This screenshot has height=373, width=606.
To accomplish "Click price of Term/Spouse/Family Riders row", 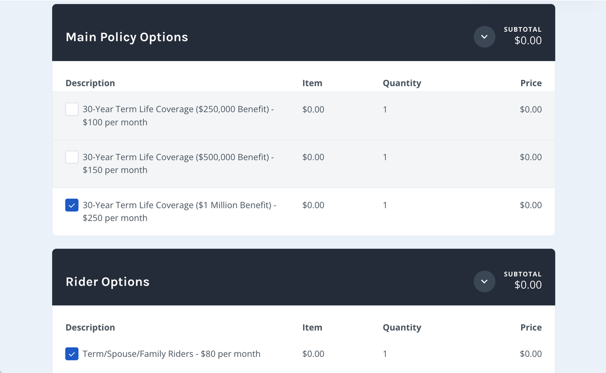I will (x=531, y=354).
